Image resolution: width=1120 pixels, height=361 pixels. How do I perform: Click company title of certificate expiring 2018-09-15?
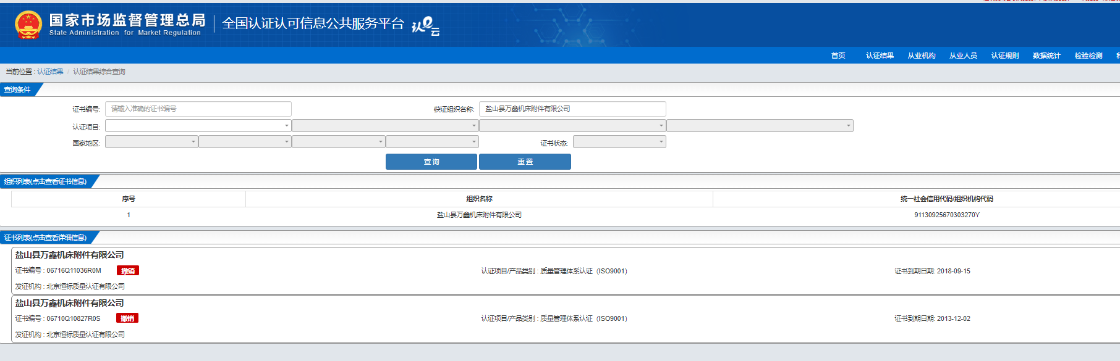point(70,255)
